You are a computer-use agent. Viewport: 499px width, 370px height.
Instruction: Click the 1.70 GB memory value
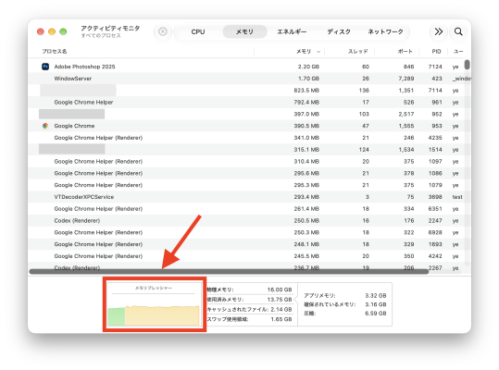click(x=308, y=79)
